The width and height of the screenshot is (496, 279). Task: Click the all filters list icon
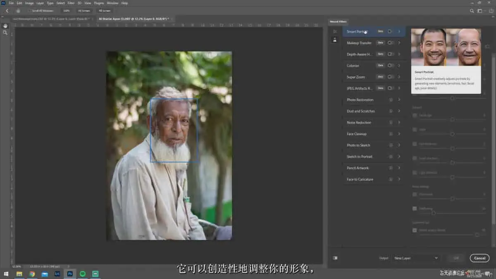coord(335,31)
